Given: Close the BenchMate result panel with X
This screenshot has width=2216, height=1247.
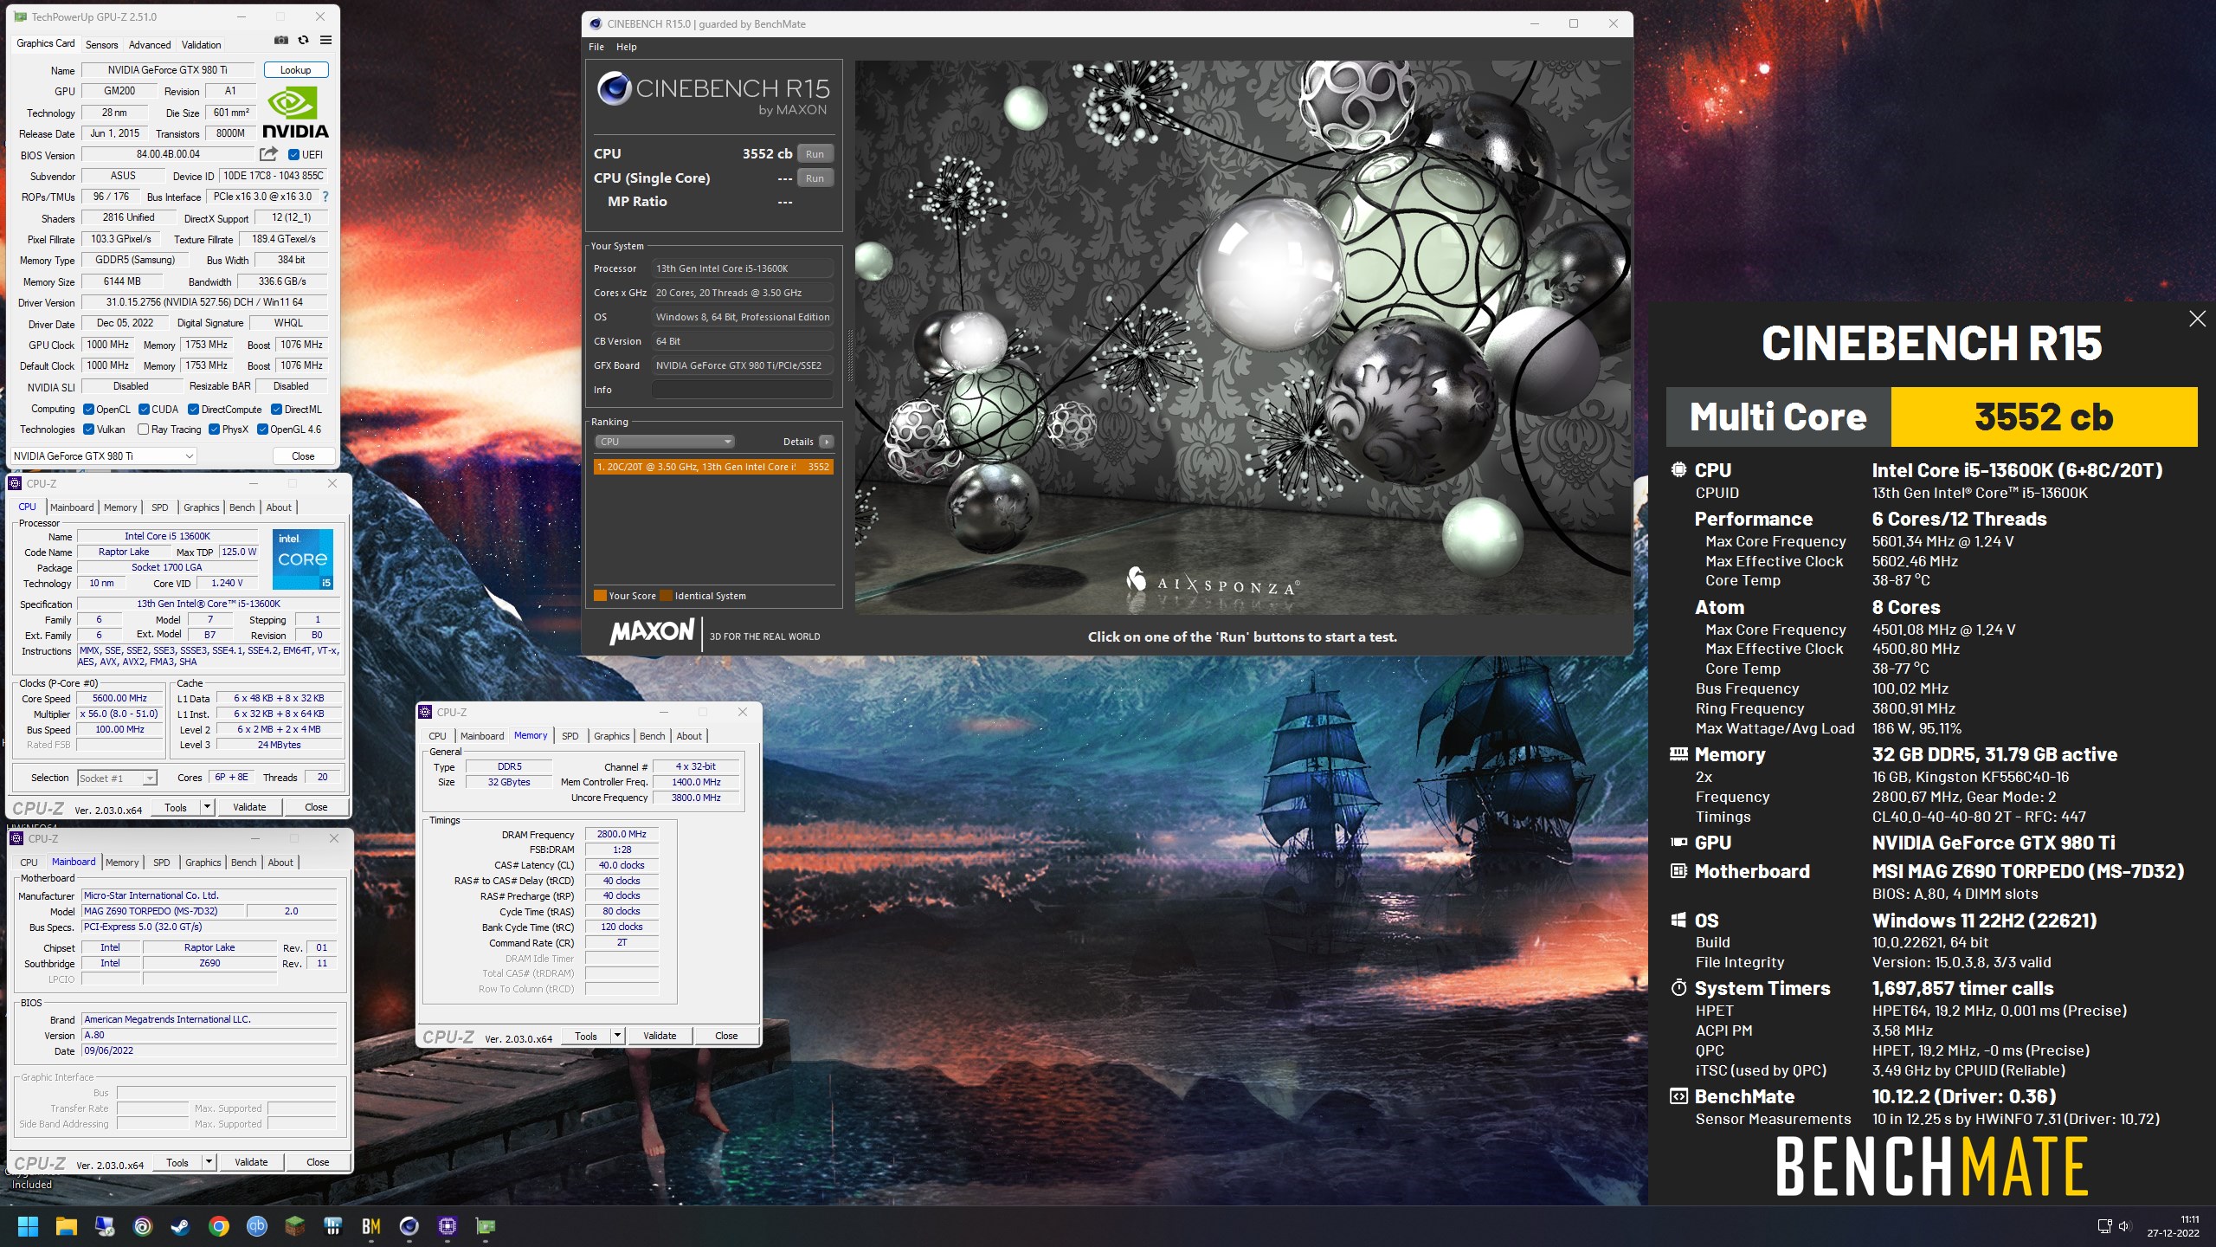Looking at the screenshot, I should click(2197, 319).
